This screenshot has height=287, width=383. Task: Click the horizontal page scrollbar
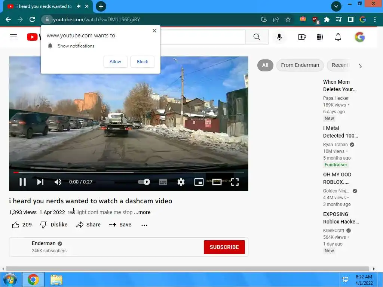coord(188,269)
